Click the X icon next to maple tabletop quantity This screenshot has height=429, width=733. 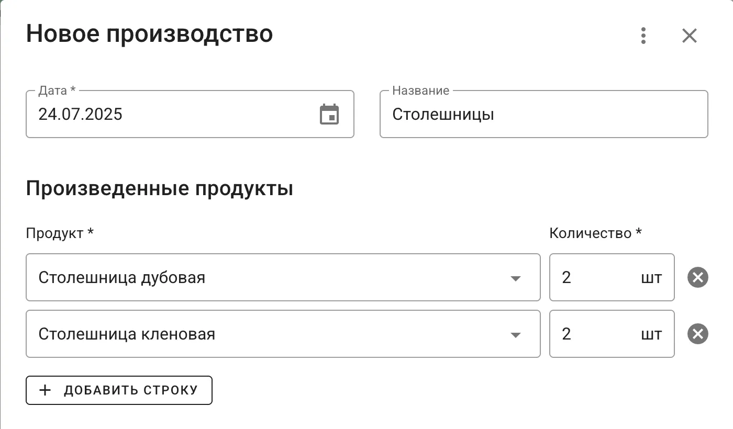[x=697, y=334]
